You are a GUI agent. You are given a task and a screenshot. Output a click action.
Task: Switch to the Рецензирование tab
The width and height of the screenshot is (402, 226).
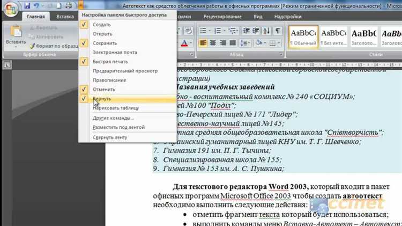(x=222, y=17)
